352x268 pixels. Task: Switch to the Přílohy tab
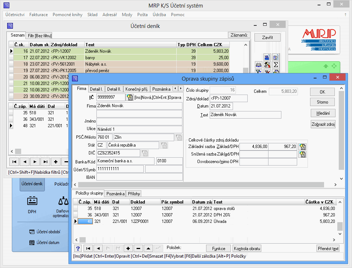[134, 193]
